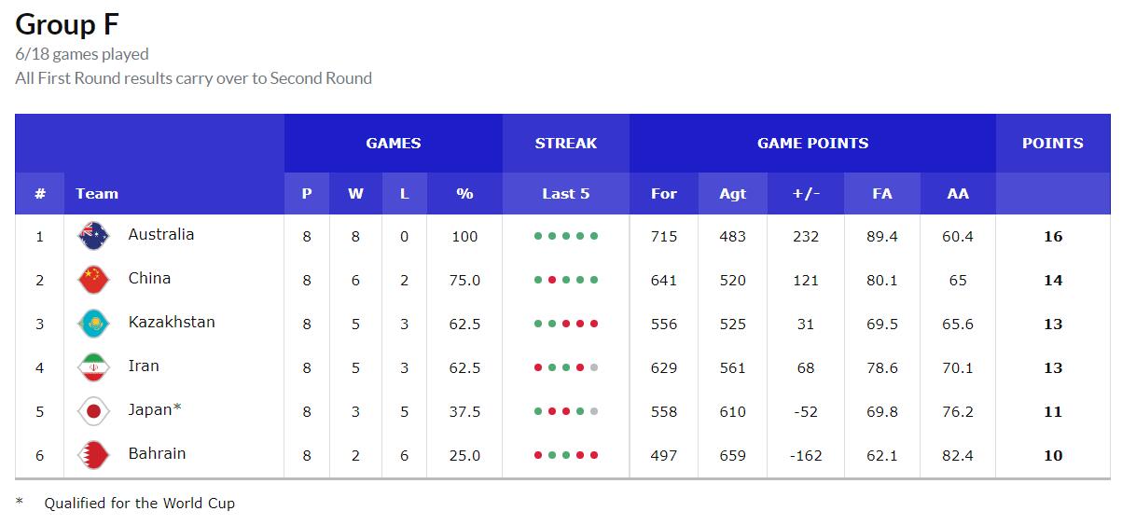Open the Kazakhstan team link
This screenshot has width=1122, height=525.
pyautogui.click(x=172, y=323)
